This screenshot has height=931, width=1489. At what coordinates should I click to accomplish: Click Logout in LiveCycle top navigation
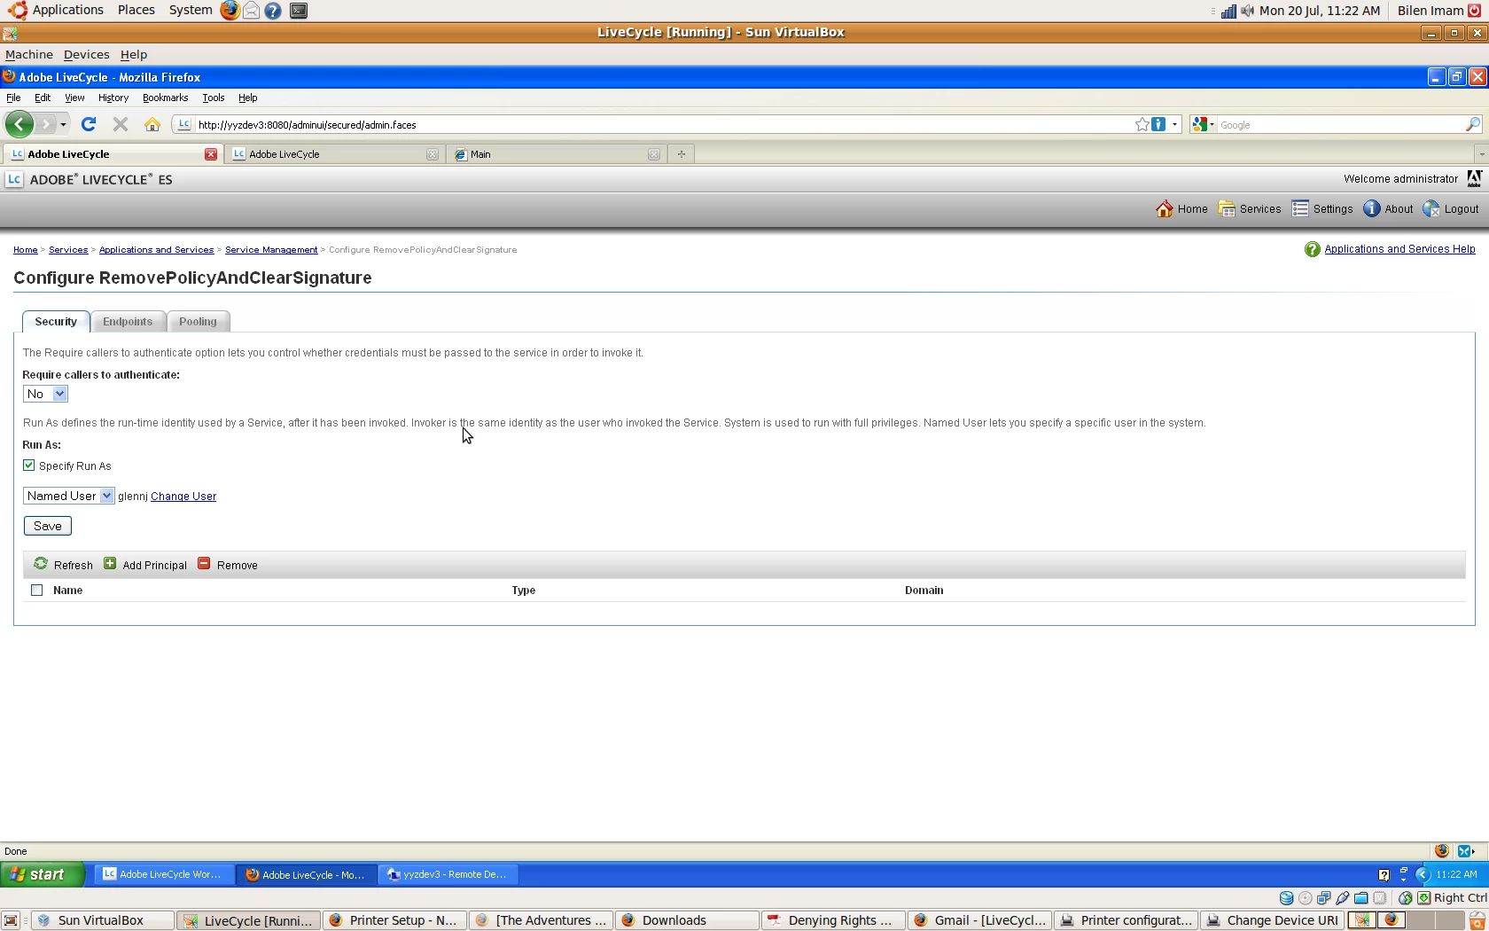[x=1451, y=209]
